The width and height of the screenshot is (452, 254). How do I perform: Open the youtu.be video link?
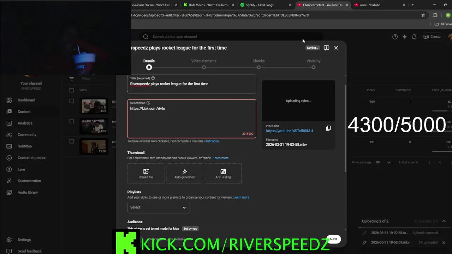click(290, 131)
